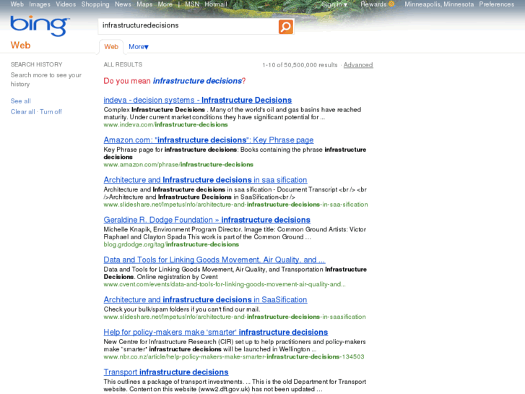Click the orange Web heading under the logo
This screenshot has height=394, width=525.
click(x=20, y=46)
